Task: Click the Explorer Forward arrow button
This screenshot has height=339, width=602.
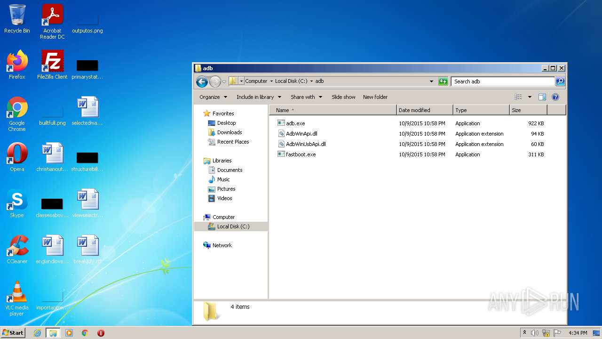Action: coord(215,81)
